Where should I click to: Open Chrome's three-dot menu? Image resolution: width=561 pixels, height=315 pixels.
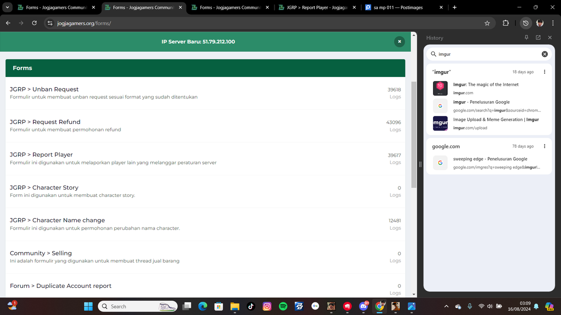click(x=552, y=23)
